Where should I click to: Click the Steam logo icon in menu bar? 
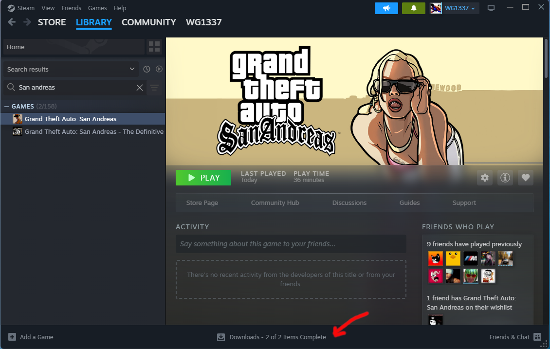point(11,8)
